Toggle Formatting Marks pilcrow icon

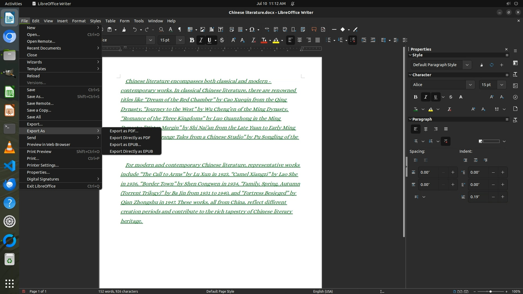180,29
